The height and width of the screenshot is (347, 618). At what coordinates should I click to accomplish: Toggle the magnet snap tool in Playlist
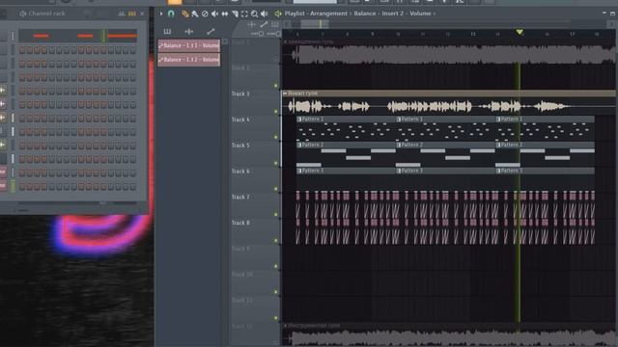pyautogui.click(x=171, y=13)
